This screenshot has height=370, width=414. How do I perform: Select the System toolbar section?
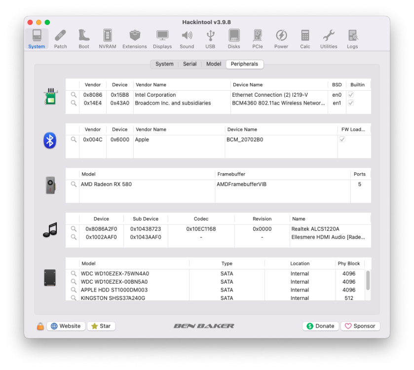pyautogui.click(x=37, y=39)
